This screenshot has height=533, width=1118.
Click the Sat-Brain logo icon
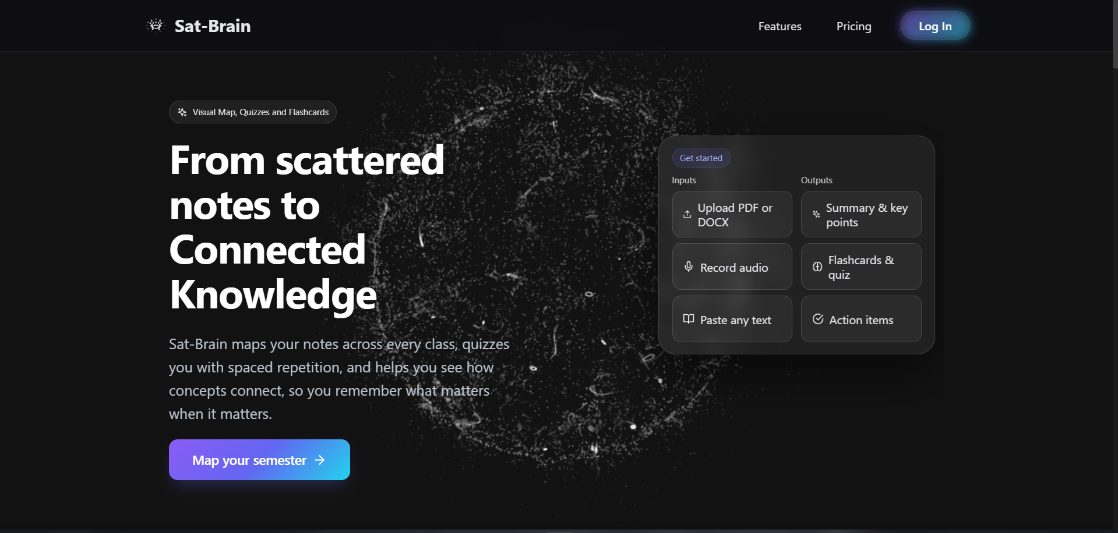(156, 26)
